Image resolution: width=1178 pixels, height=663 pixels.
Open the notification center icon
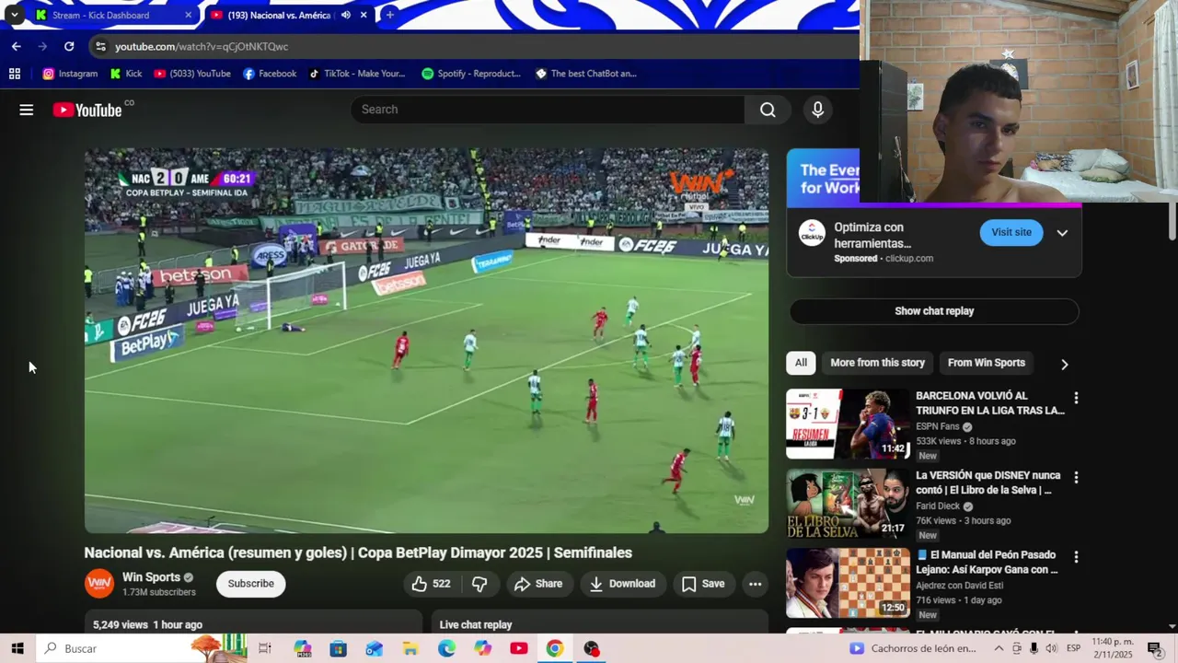pyautogui.click(x=1155, y=648)
